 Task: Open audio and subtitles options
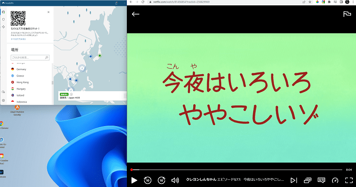[x=321, y=180]
